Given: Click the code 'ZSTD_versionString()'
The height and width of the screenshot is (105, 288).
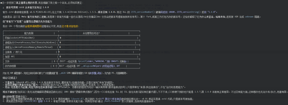Looking at the screenshot, I should click(189, 12).
